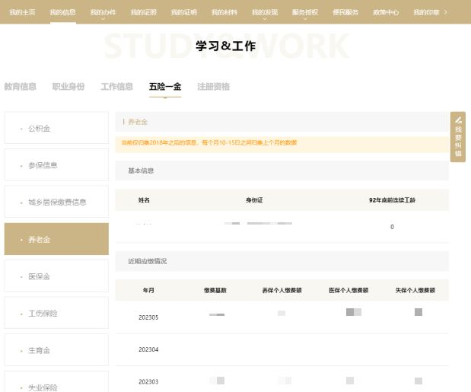Click the 姓名 column header

coord(144,200)
